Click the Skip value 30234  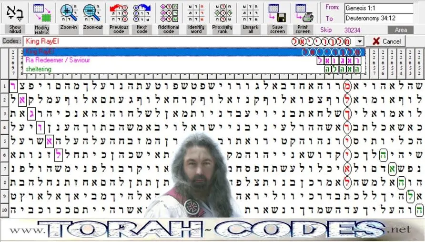[352, 30]
